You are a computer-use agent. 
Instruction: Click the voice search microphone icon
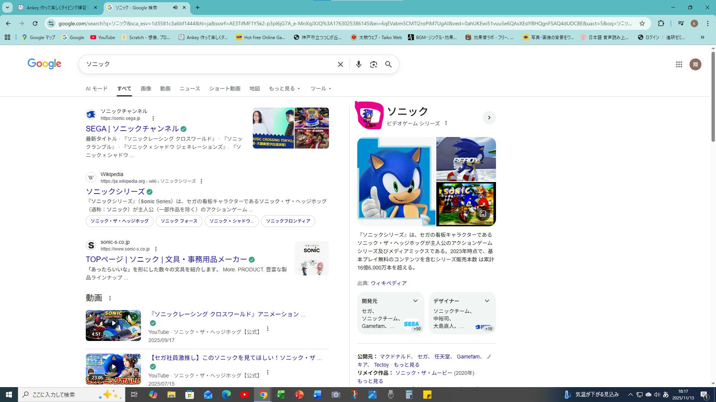click(x=358, y=64)
